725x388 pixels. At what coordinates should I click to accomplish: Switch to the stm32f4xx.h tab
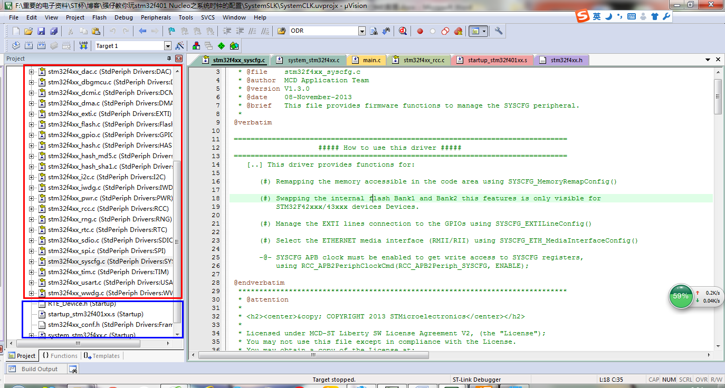pos(561,60)
